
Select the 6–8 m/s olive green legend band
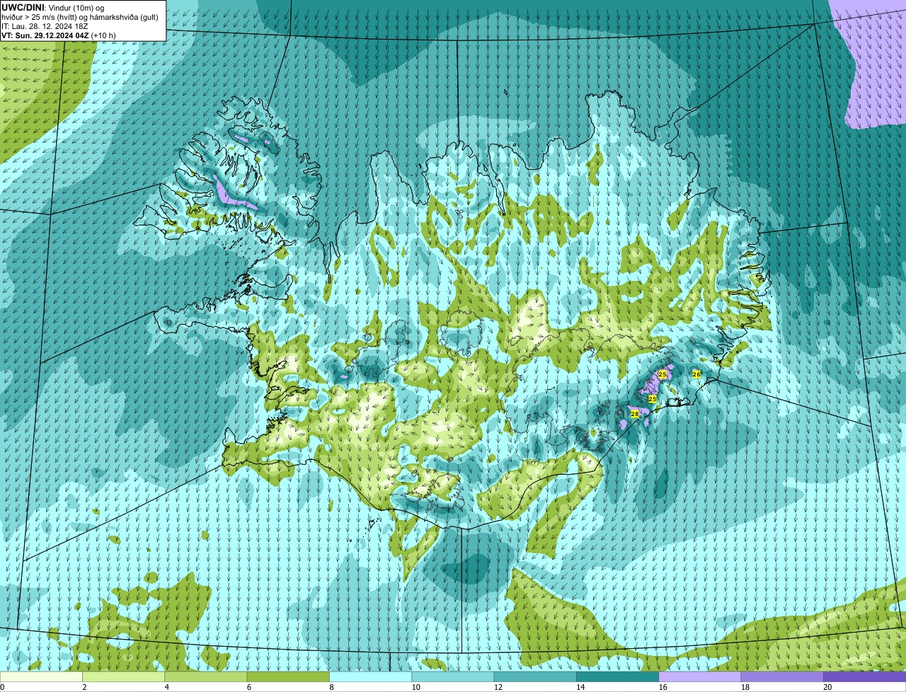coord(288,677)
